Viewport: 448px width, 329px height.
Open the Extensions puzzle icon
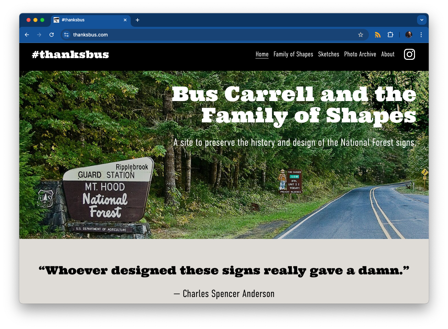tap(390, 35)
